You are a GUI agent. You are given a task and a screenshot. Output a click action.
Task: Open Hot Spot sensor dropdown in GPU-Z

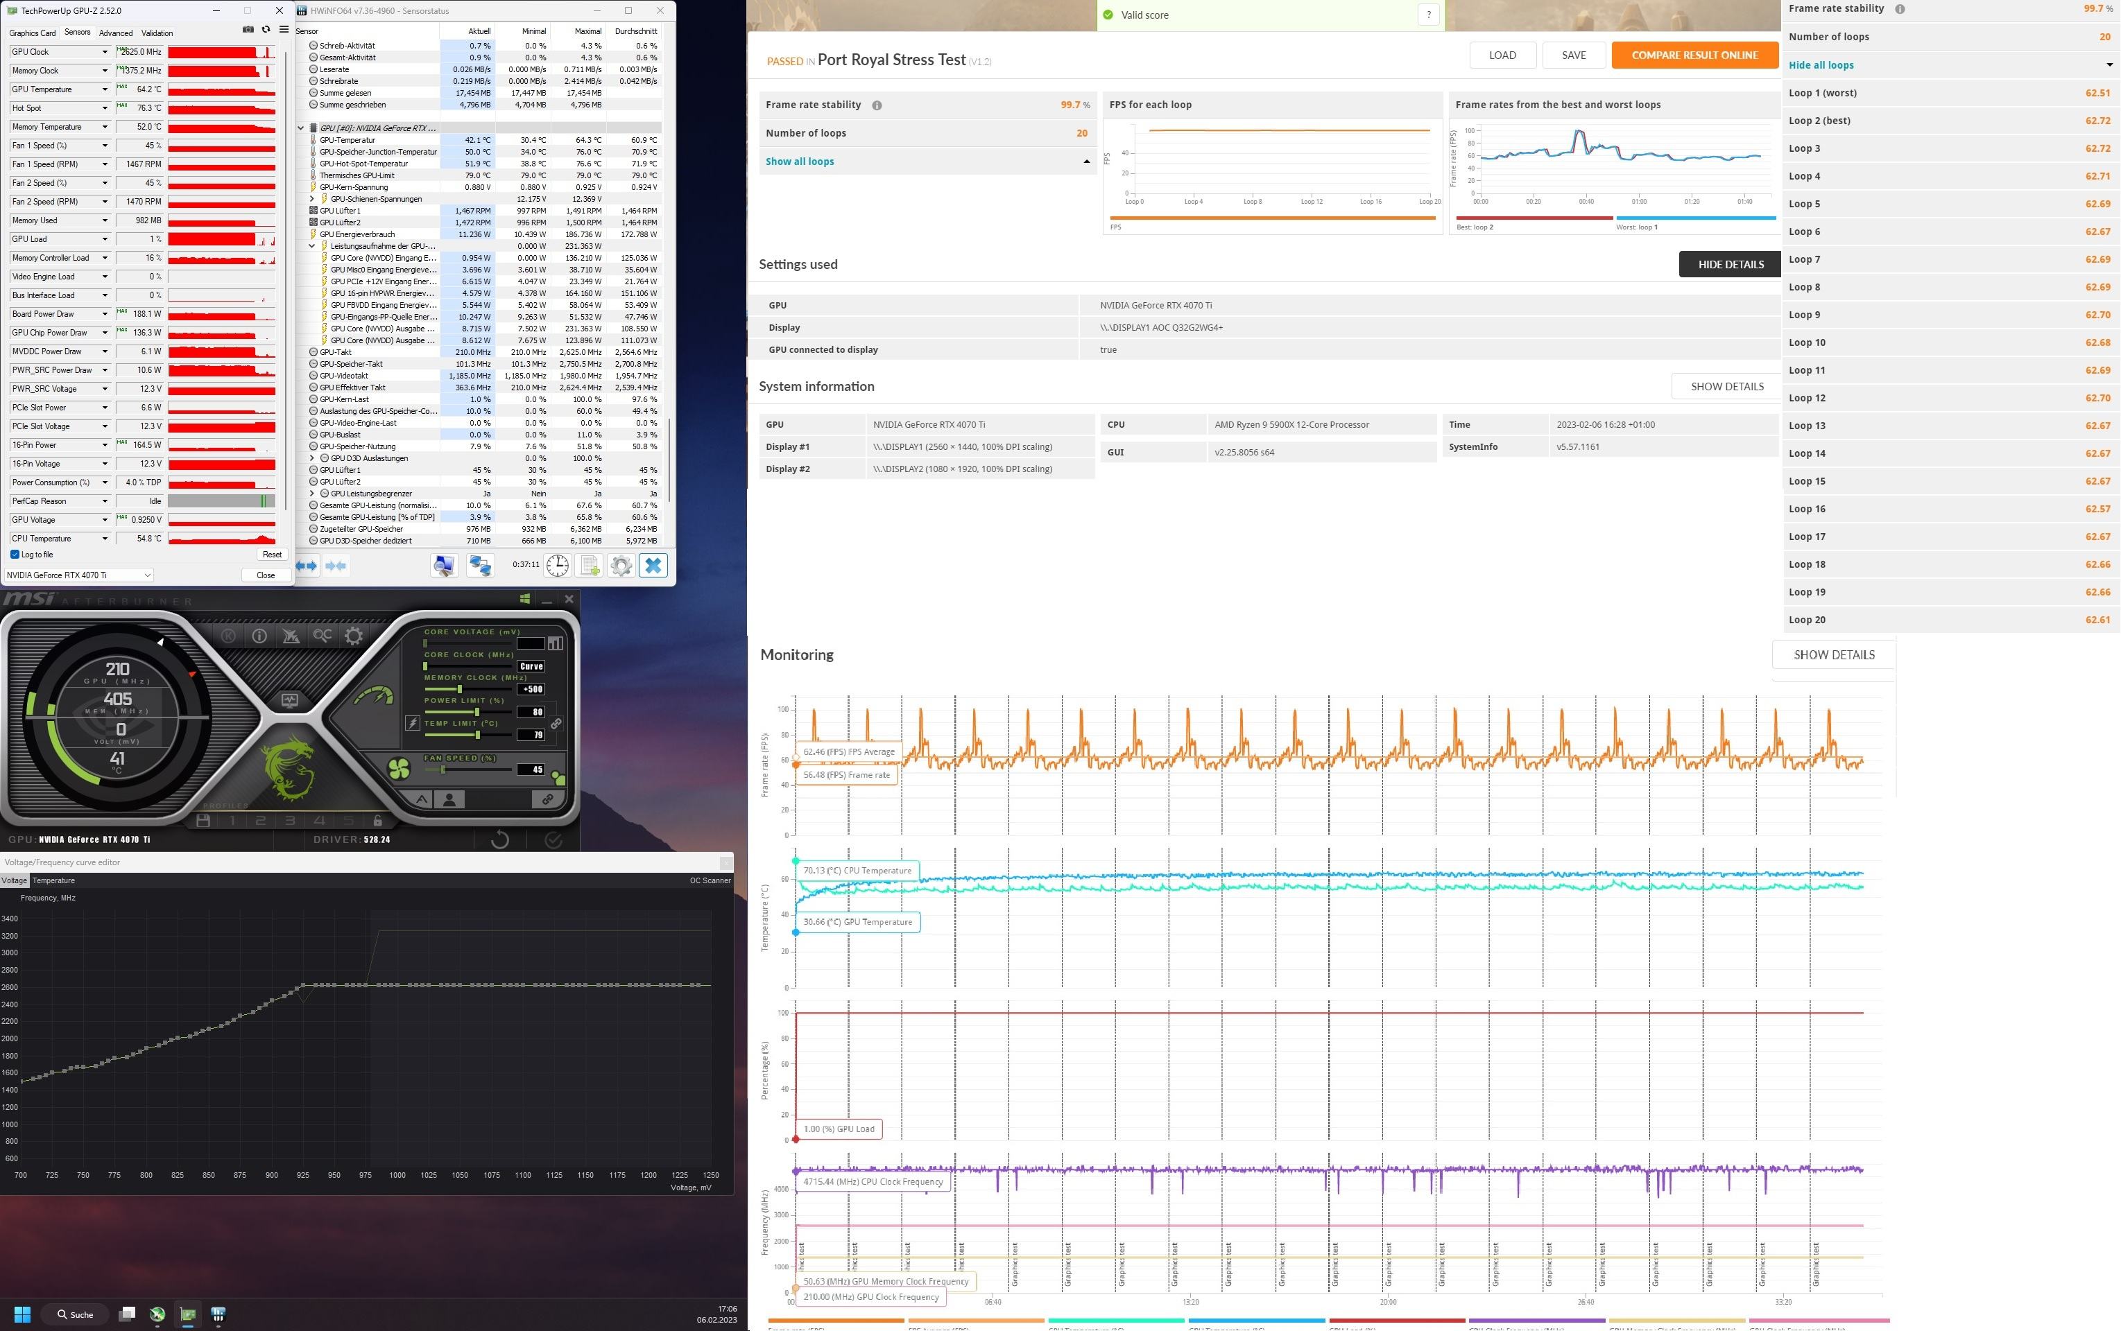(105, 108)
